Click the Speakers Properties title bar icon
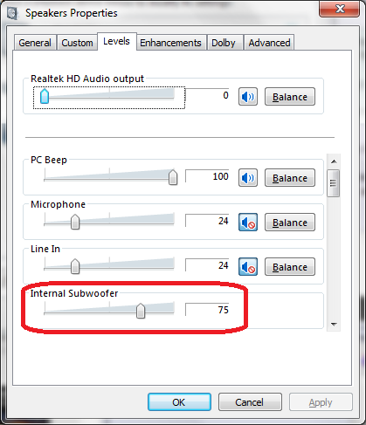This screenshot has height=425, width=366. point(12,13)
